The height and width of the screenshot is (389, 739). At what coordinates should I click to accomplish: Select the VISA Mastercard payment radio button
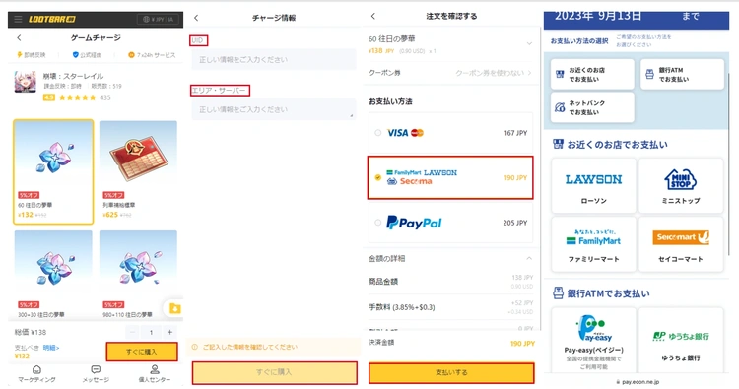378,133
